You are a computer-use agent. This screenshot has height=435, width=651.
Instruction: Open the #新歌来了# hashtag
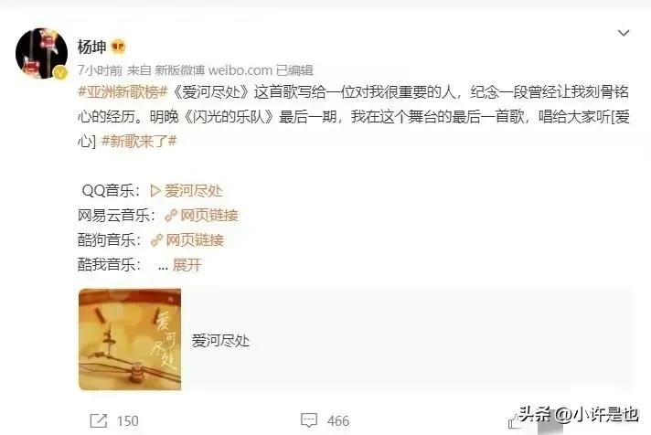(139, 141)
